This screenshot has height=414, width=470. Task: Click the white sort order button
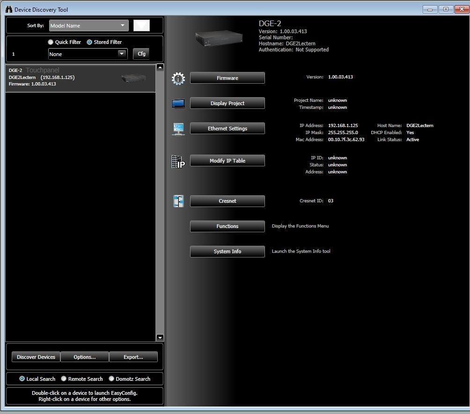pos(141,26)
